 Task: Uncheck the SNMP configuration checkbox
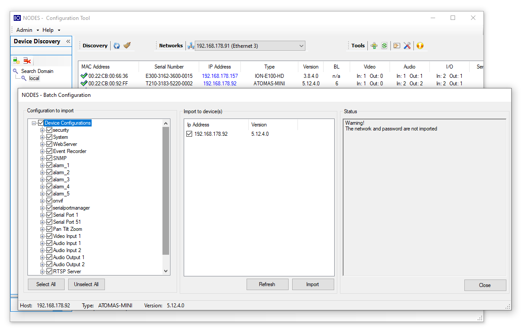coord(50,158)
